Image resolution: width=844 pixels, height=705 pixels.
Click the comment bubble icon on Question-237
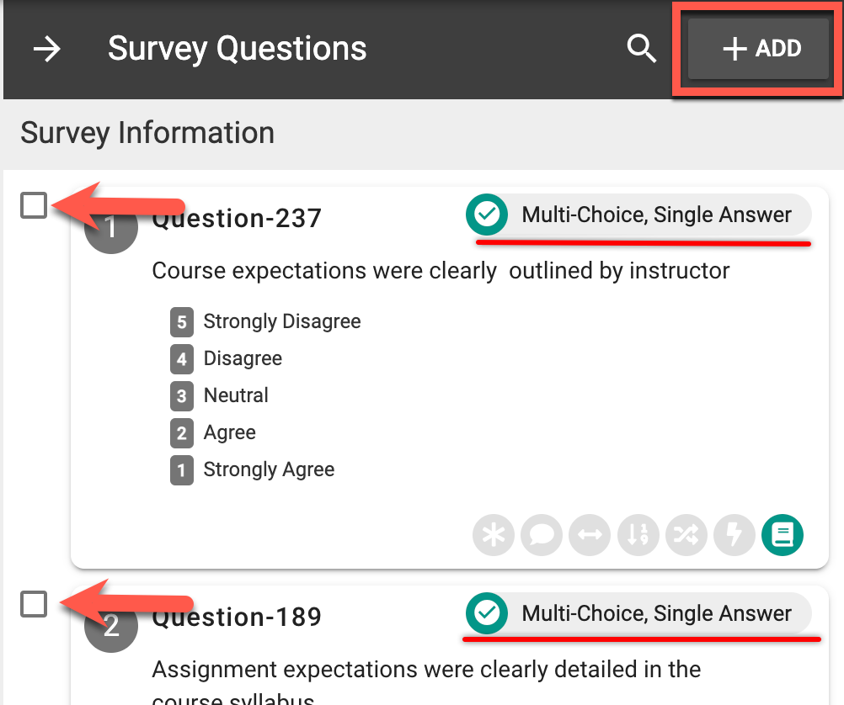coord(542,536)
